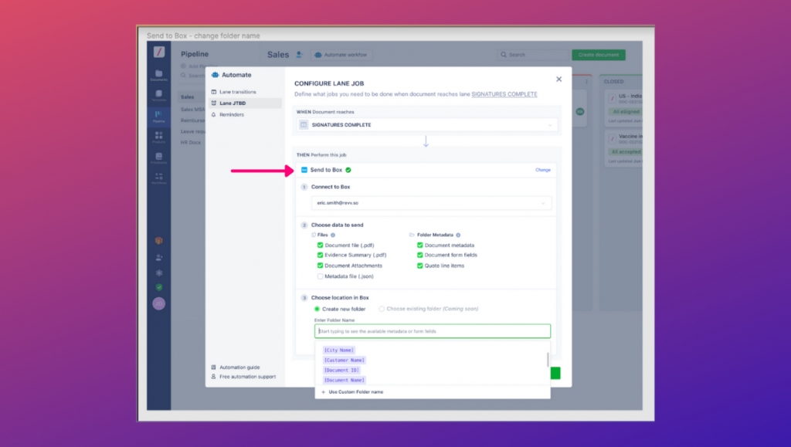The height and width of the screenshot is (447, 791).
Task: Open the Signatures Complete lane dropdown
Action: click(x=427, y=124)
